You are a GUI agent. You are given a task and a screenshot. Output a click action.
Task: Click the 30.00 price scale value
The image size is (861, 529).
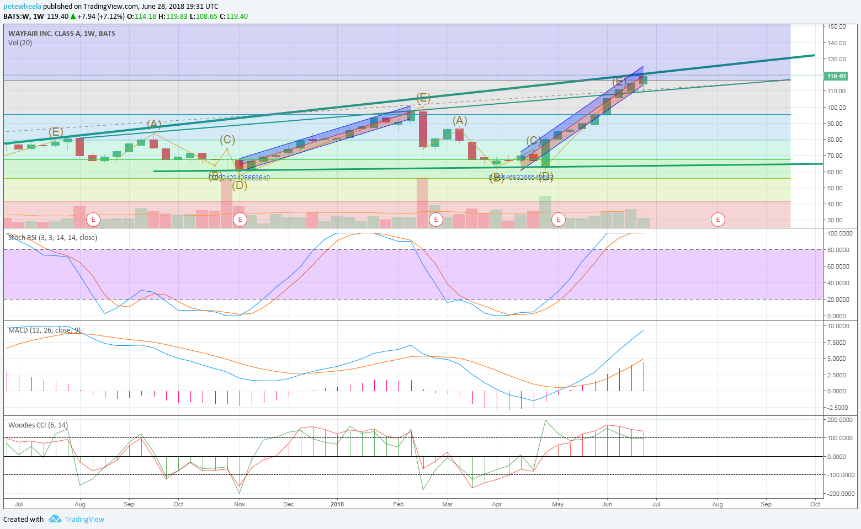click(x=835, y=220)
